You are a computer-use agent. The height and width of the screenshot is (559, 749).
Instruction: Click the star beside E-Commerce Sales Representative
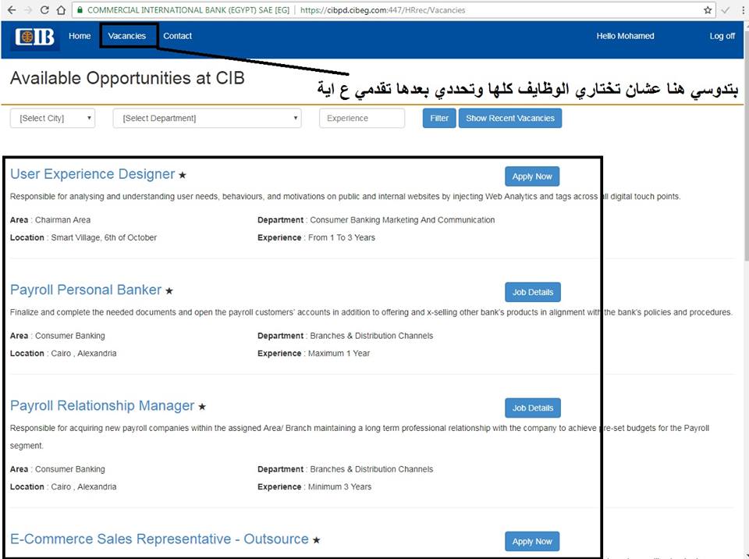[316, 540]
